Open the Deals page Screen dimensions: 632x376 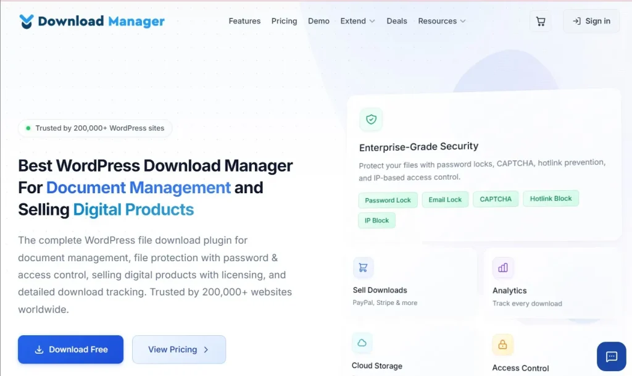click(x=397, y=21)
